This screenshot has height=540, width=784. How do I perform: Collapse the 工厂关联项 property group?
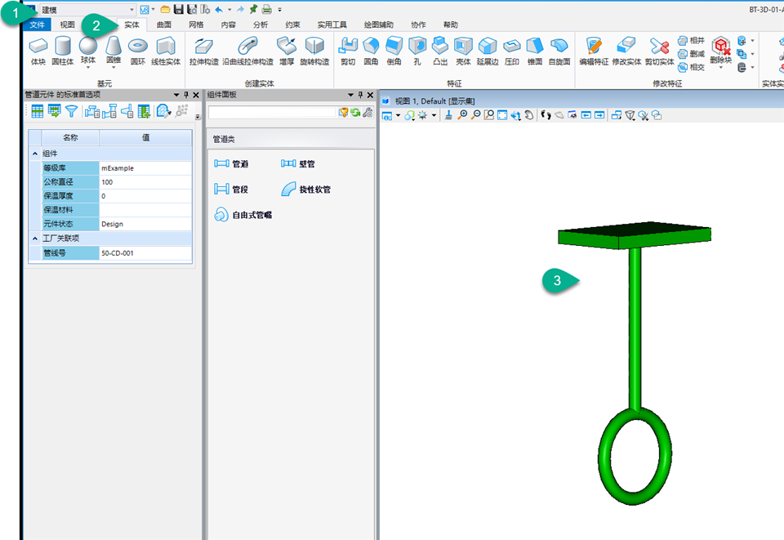point(34,239)
